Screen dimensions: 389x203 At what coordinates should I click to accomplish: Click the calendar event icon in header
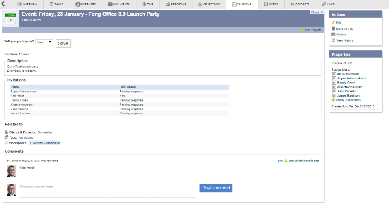tap(10, 19)
